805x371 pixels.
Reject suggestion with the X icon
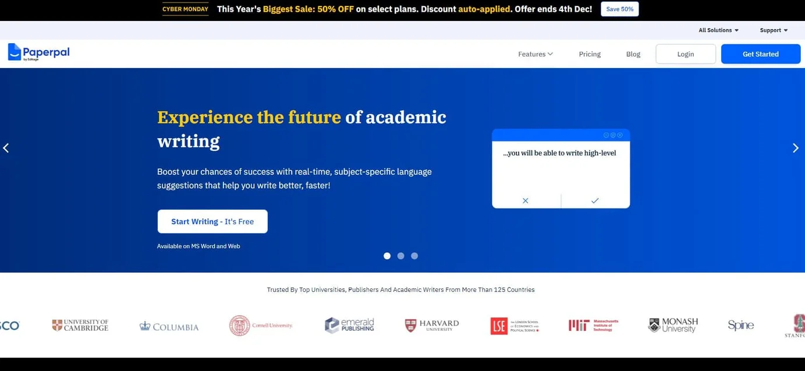point(526,200)
